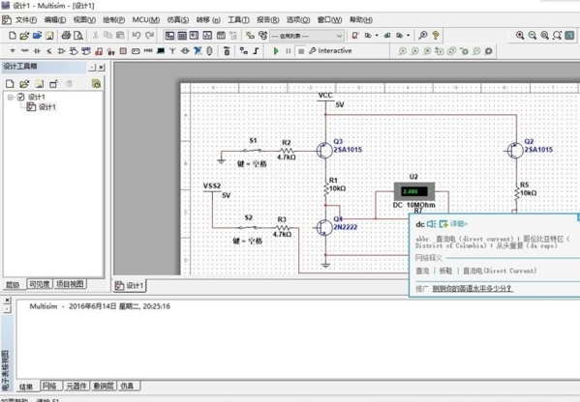Place a TTL component
580x402 pixels.
click(x=74, y=51)
